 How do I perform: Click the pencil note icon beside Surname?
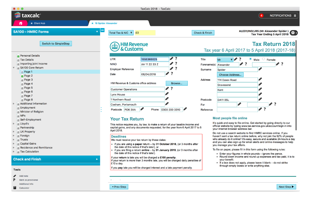pyautogui.click(x=260, y=69)
